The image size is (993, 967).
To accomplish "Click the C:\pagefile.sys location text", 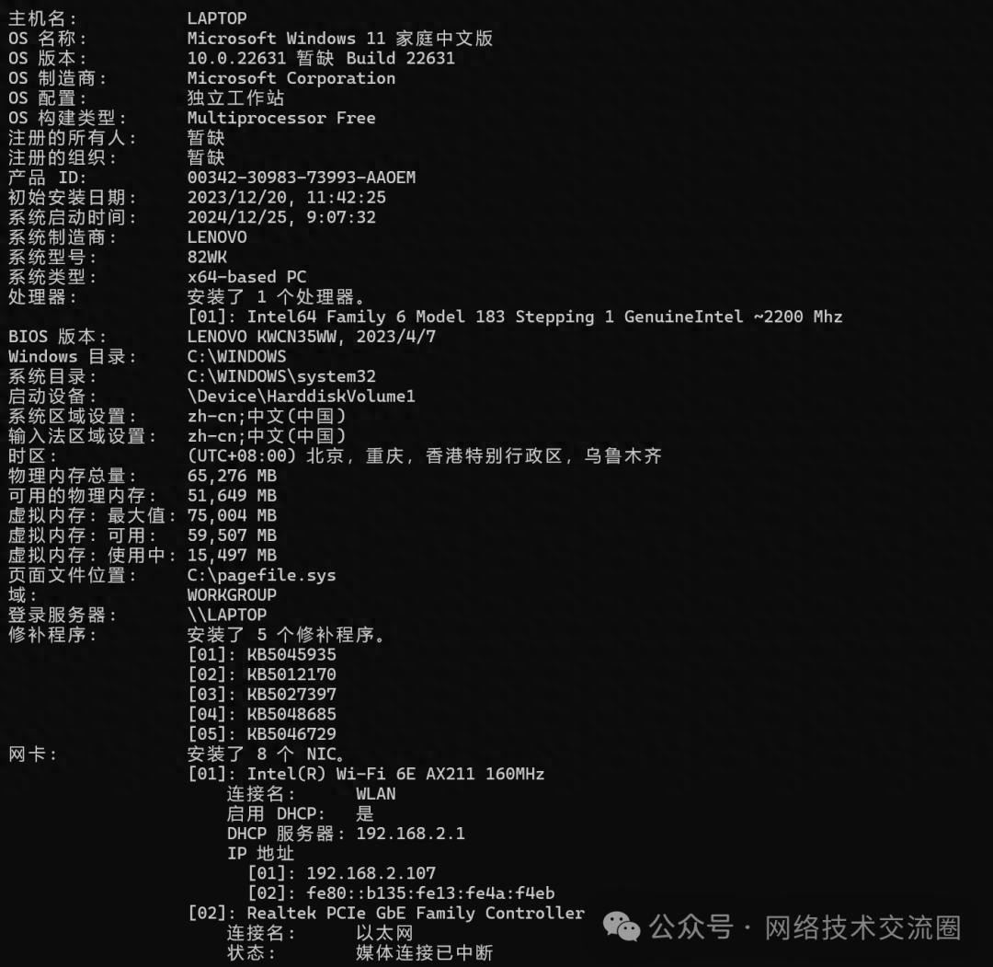I will click(x=261, y=575).
